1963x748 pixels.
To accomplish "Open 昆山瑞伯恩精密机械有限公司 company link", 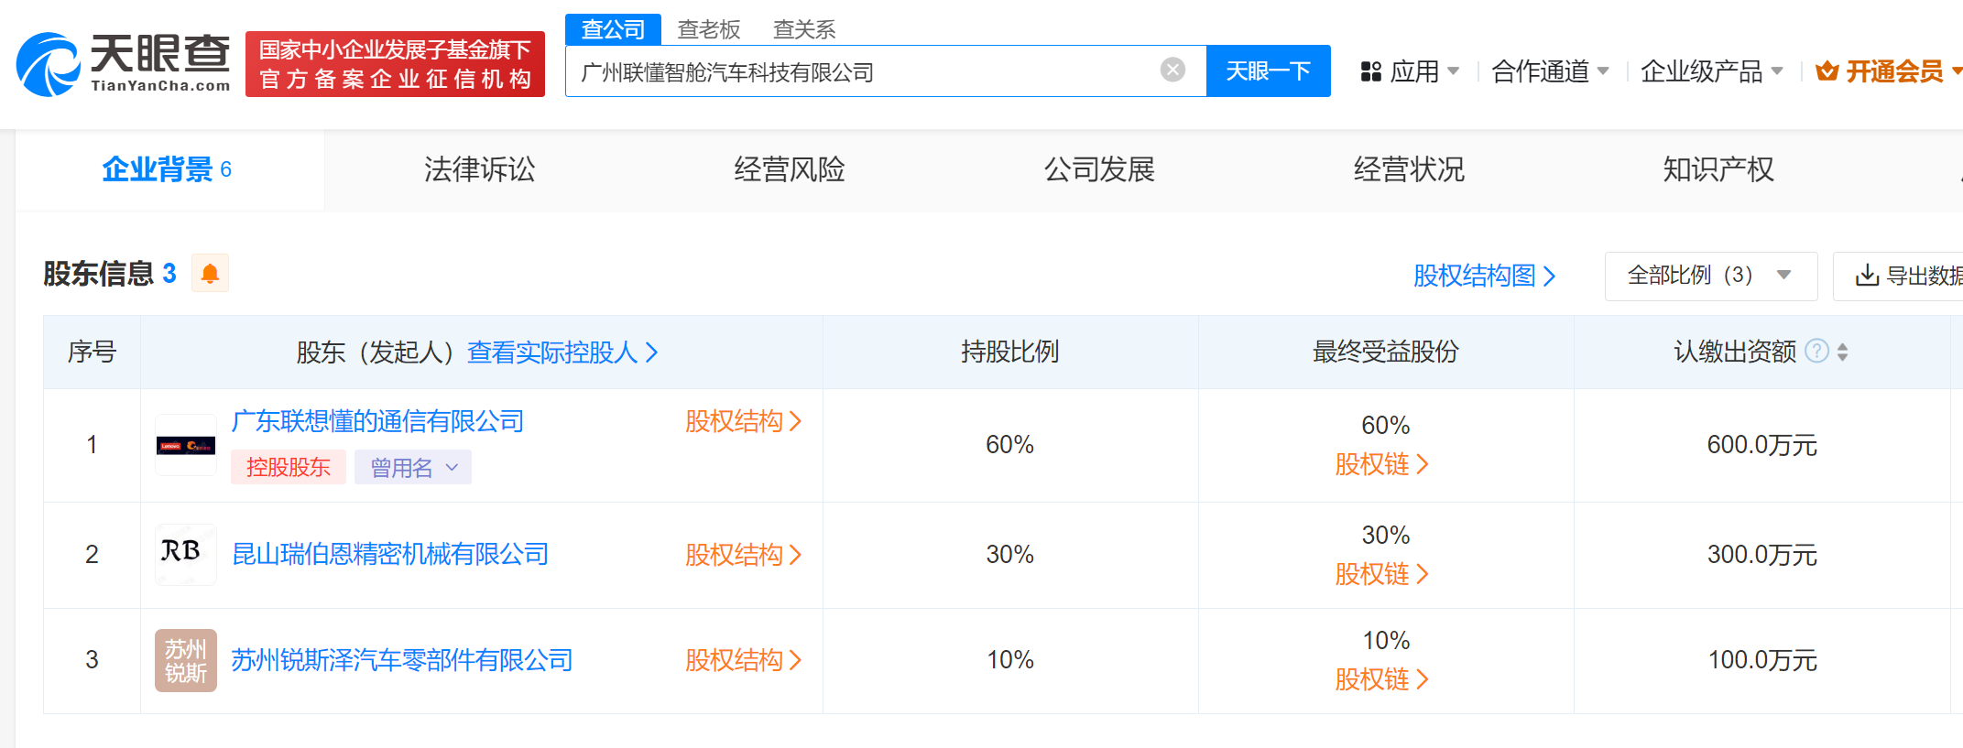I will click(390, 554).
